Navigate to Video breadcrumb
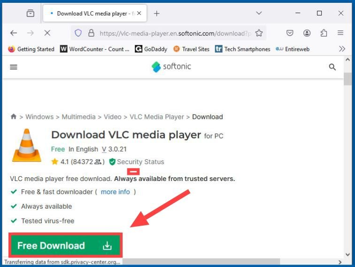Screen dimensions: 355x267 pos(113,117)
